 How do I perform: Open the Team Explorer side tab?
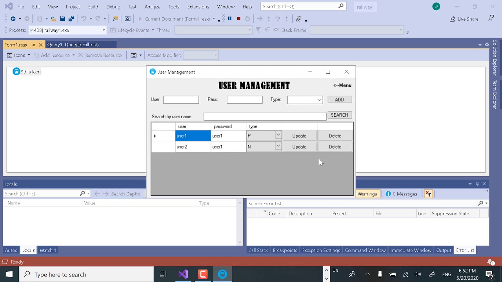point(495,94)
